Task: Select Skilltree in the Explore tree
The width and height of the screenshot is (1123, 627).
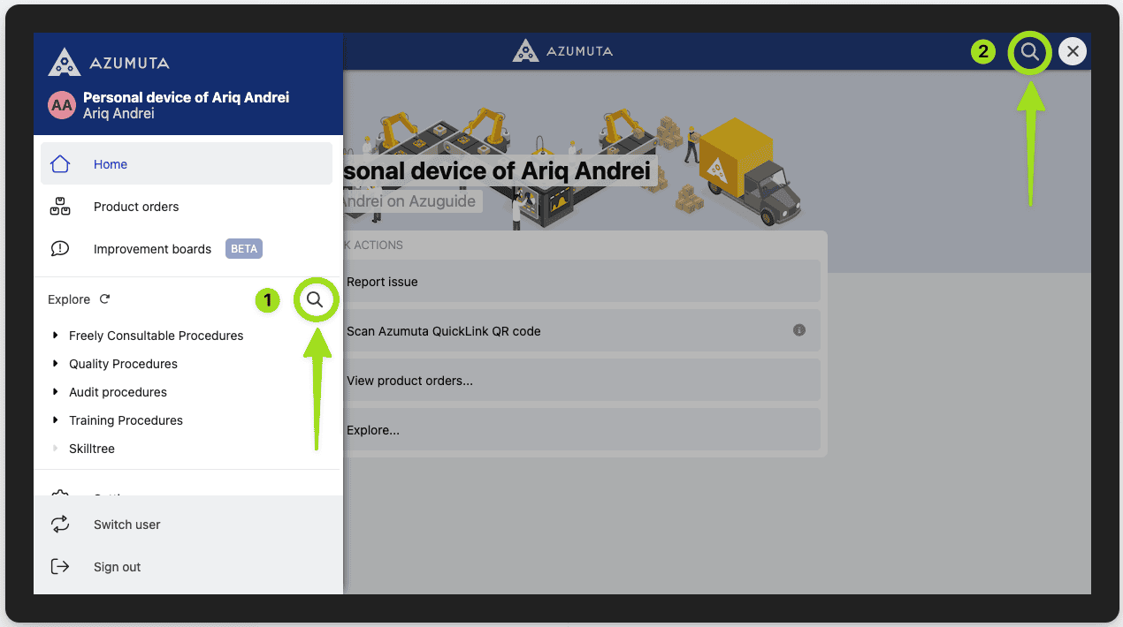Action: coord(92,449)
